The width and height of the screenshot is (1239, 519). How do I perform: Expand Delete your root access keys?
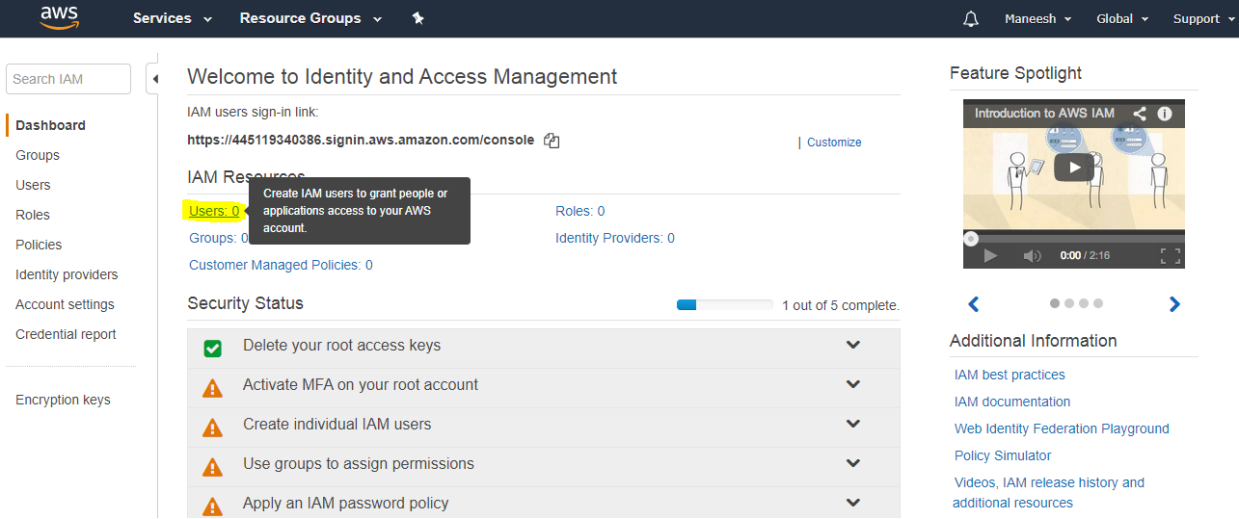(853, 345)
